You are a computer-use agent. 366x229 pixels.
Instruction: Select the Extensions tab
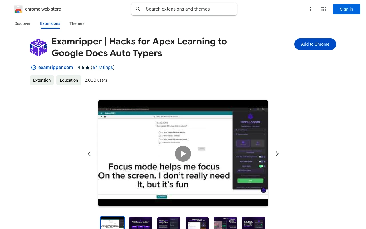click(50, 23)
